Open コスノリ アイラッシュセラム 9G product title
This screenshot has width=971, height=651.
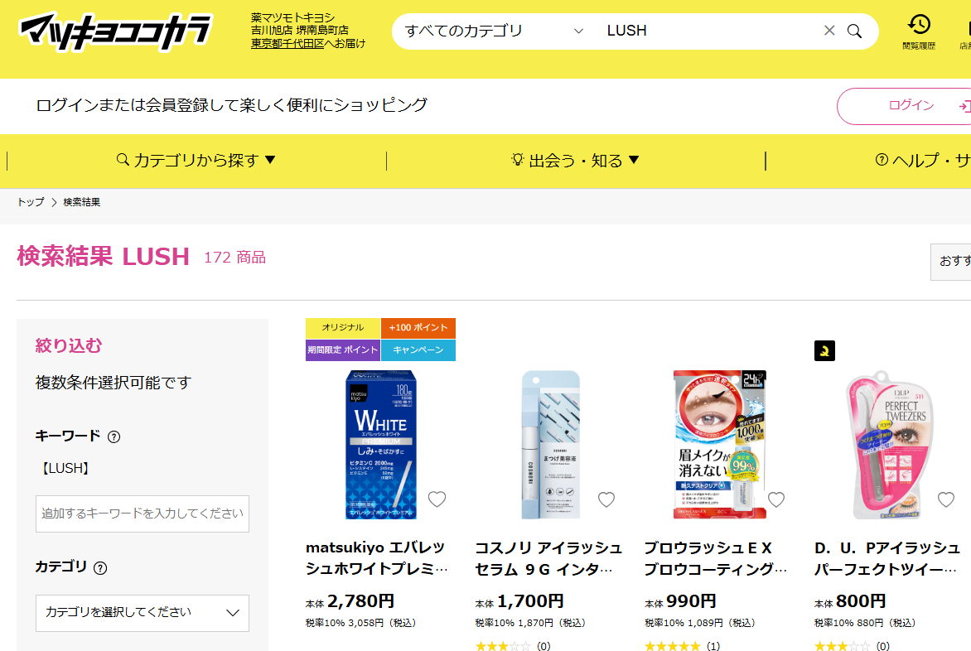pos(548,558)
